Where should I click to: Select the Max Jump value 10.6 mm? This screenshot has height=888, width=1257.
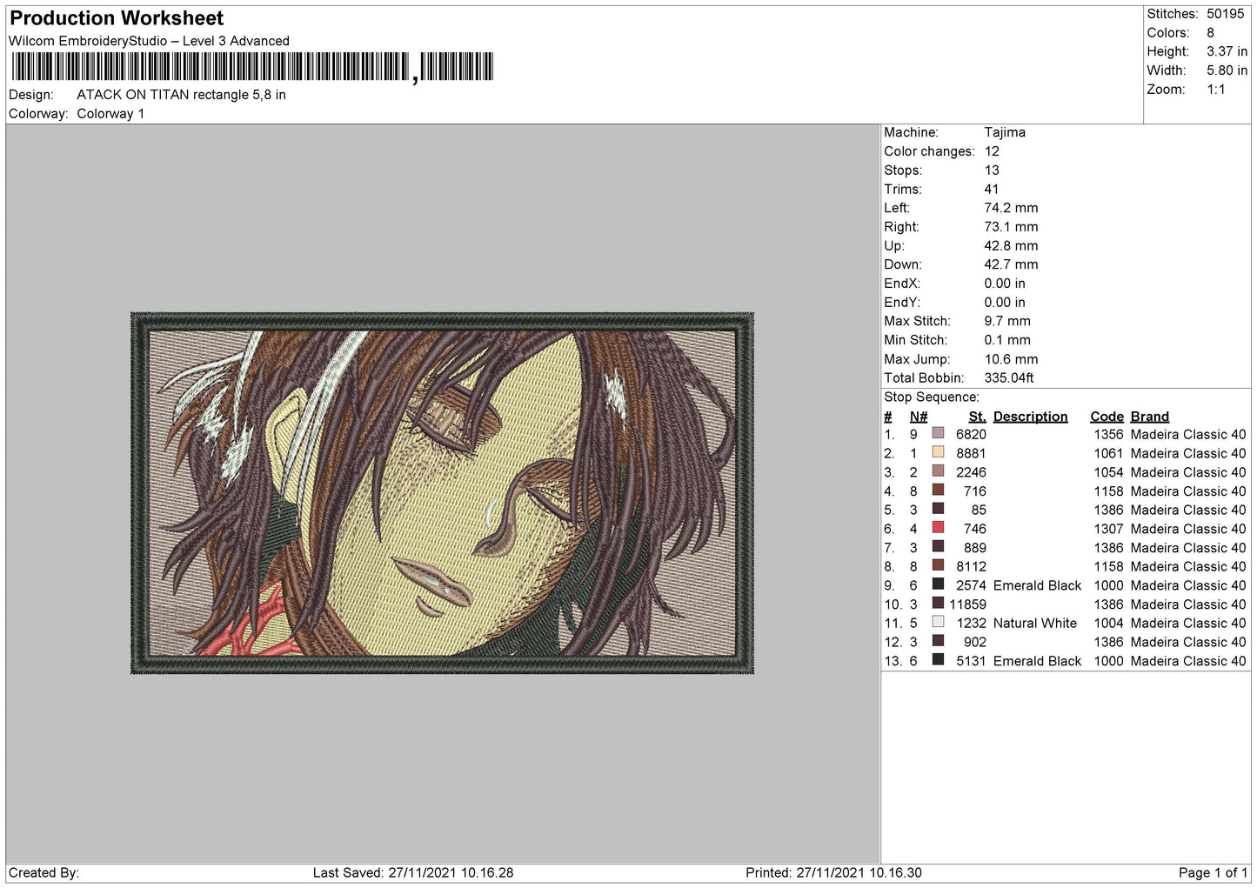pyautogui.click(x=1011, y=359)
